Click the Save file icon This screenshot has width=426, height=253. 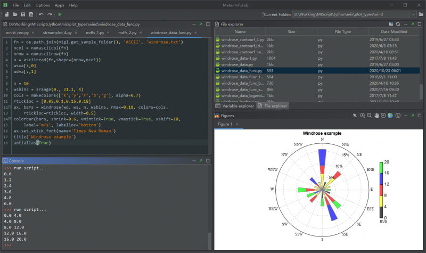pyautogui.click(x=23, y=14)
